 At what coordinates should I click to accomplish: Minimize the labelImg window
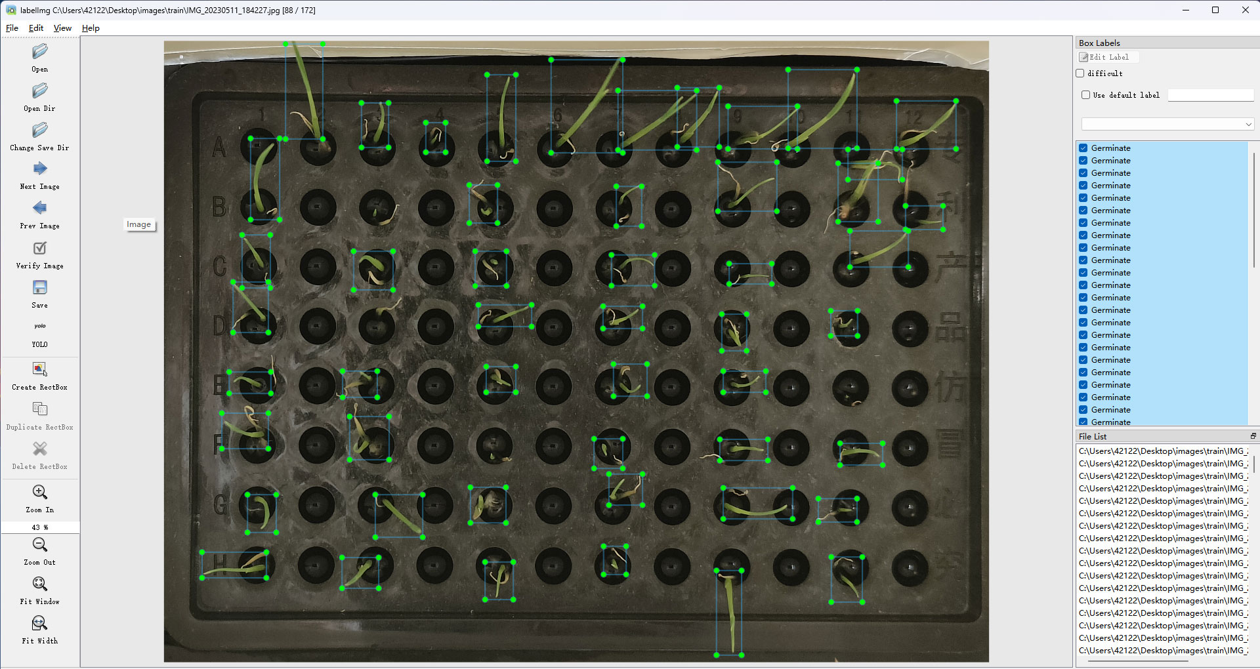tap(1186, 10)
